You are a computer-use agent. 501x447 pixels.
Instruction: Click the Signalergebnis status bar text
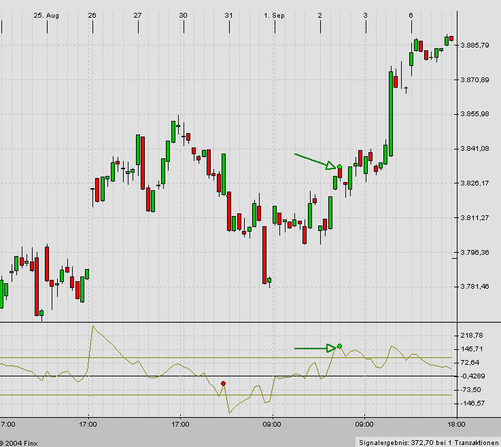coord(427,442)
